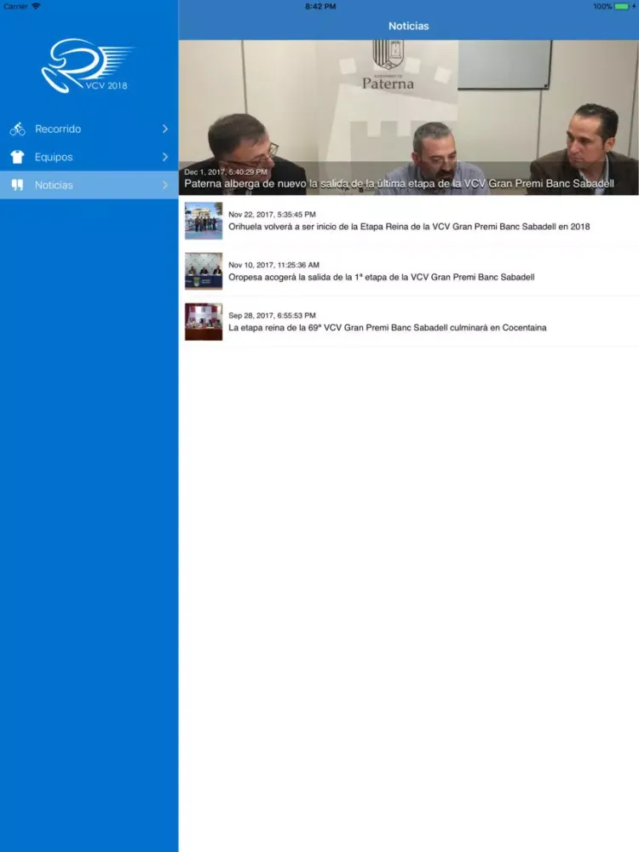Expand the Recorrido chevron arrow
639x852 pixels.
[165, 129]
